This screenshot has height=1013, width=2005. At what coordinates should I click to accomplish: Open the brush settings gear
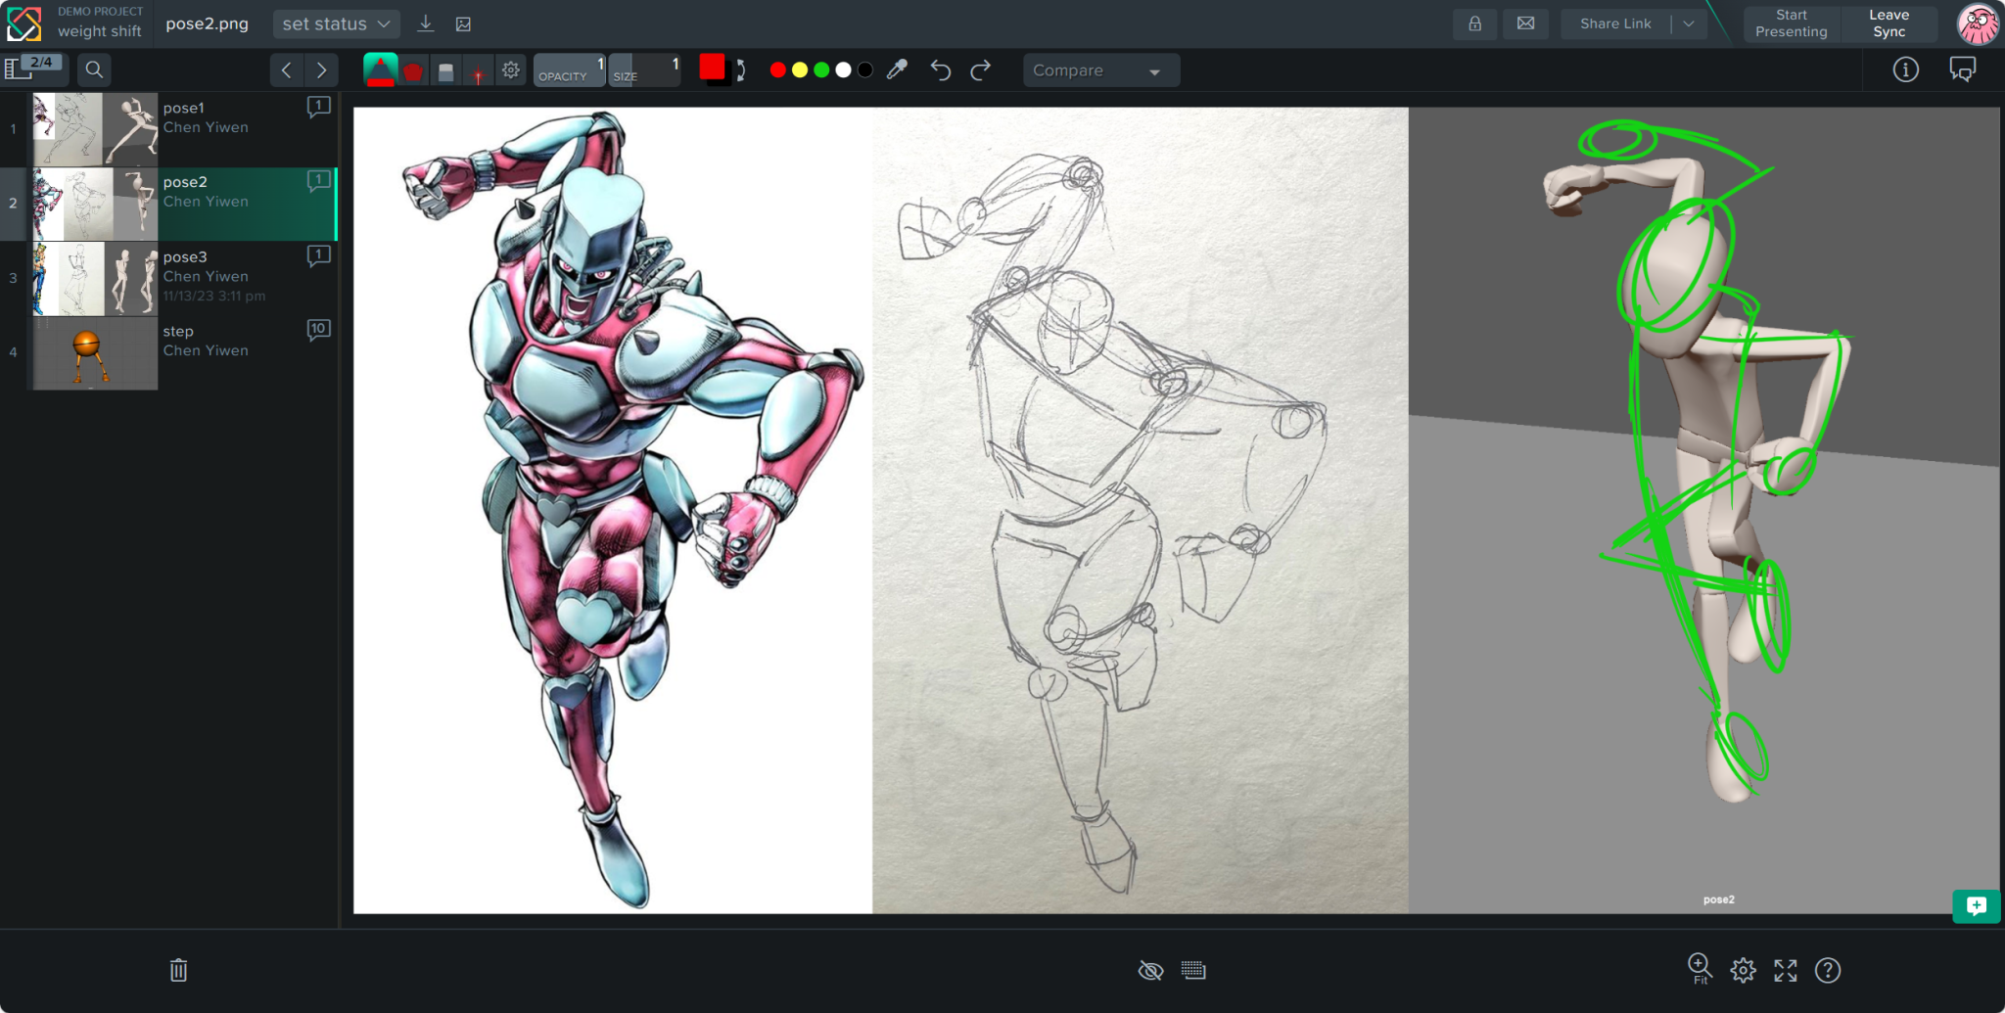pyautogui.click(x=510, y=69)
